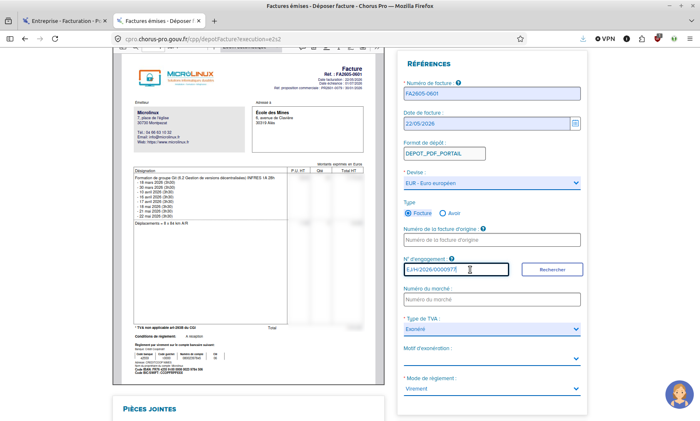Go back to the previous page
Screen dimensions: 700x421
(x=25, y=39)
